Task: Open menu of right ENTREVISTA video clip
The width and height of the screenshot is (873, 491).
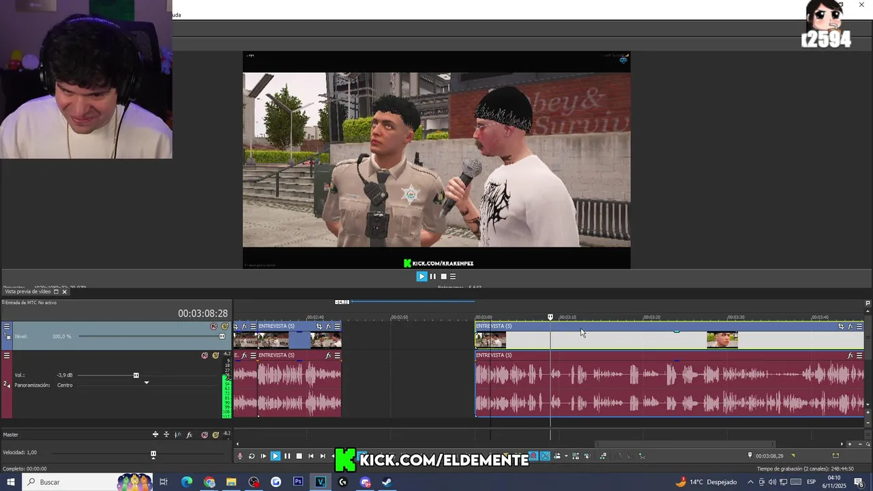Action: click(859, 326)
